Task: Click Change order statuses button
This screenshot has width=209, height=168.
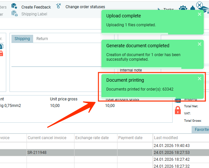Action: (85, 7)
